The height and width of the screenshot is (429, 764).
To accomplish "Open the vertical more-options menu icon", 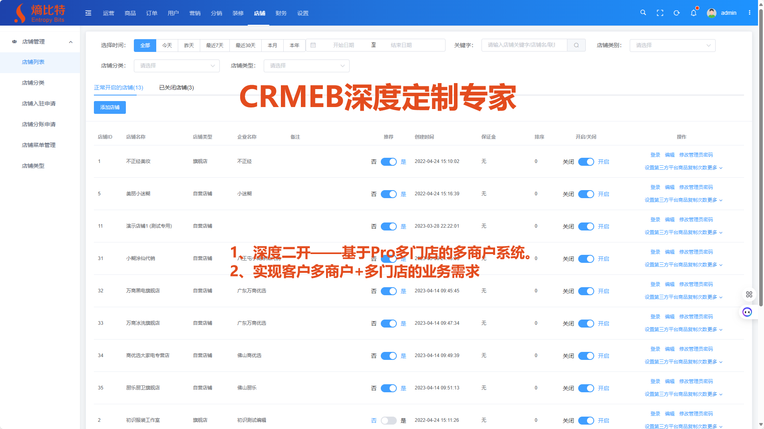I will 750,13.
